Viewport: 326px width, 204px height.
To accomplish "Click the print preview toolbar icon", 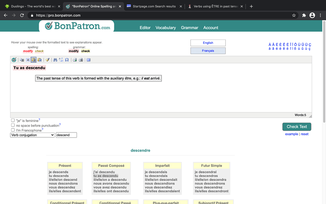I will (81, 60).
